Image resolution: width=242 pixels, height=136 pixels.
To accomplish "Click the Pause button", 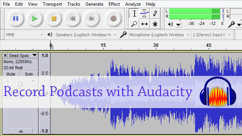I will pyautogui.click(x=16, y=19).
